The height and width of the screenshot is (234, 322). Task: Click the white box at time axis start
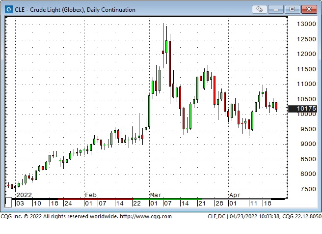coord(8,202)
